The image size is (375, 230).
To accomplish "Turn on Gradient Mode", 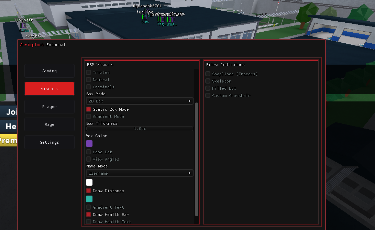I will click(88, 116).
